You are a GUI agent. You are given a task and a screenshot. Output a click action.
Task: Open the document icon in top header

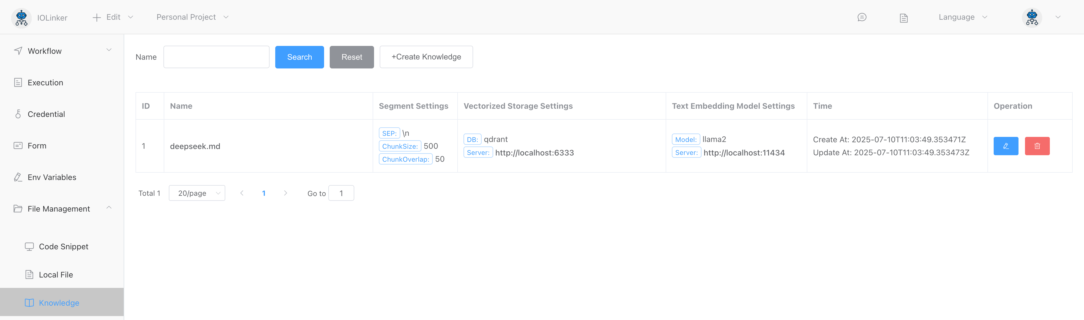point(903,18)
